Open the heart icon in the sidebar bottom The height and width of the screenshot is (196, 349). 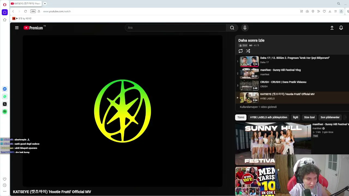pyautogui.click(x=5, y=179)
